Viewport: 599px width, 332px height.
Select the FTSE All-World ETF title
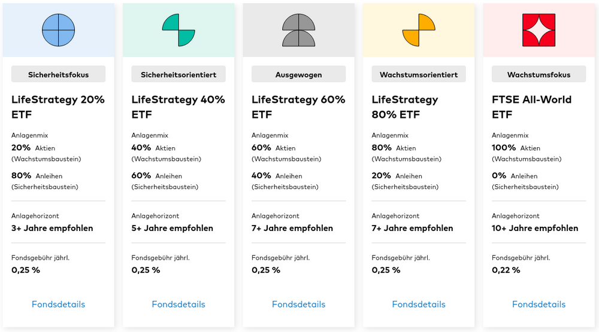click(532, 106)
